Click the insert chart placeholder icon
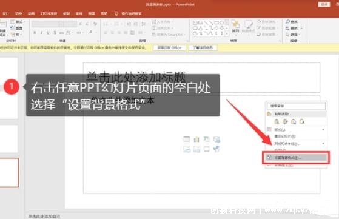The image size is (339, 219). pos(196,140)
